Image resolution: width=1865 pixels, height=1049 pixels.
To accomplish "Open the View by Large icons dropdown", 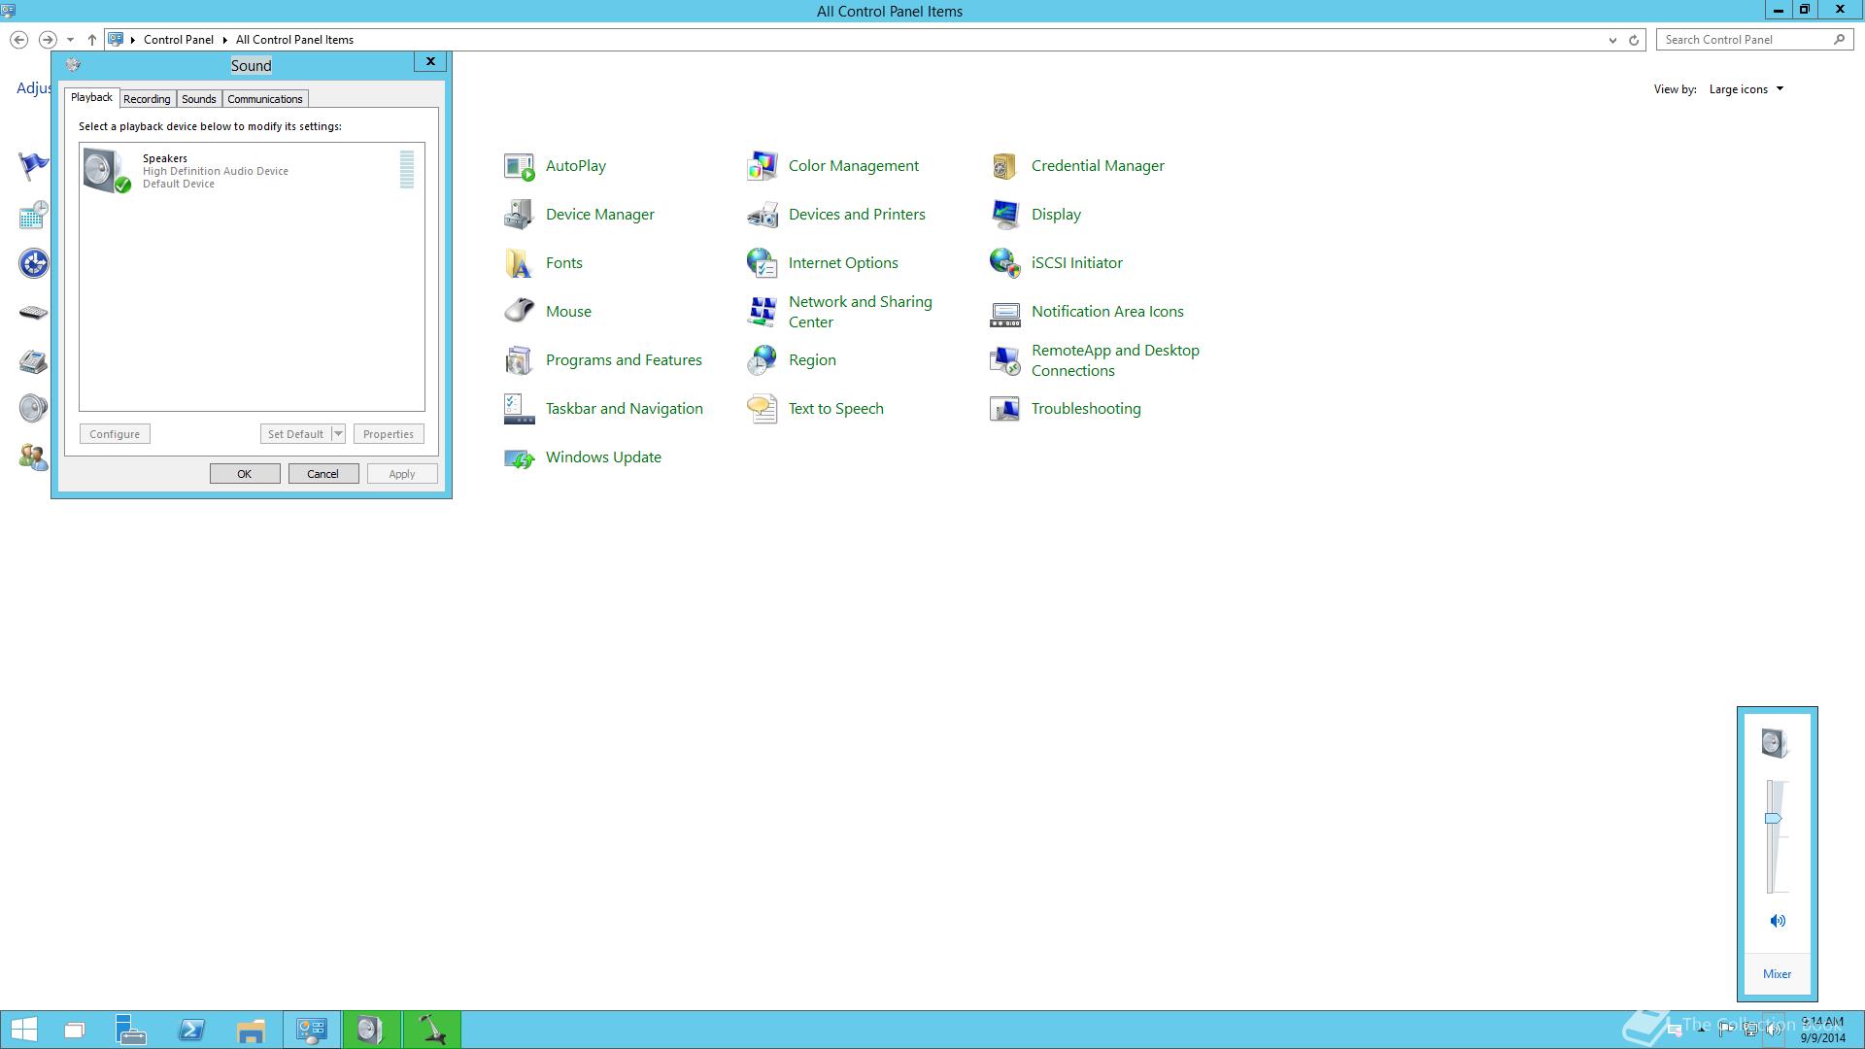I will 1746,89.
